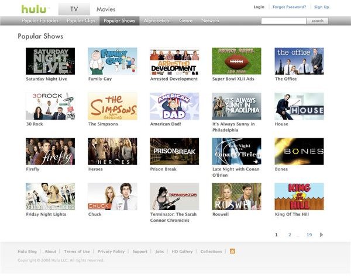Image resolution: width=351 pixels, height=276 pixels.
Task: Click the Arrested Development title link
Action: pyautogui.click(x=174, y=79)
